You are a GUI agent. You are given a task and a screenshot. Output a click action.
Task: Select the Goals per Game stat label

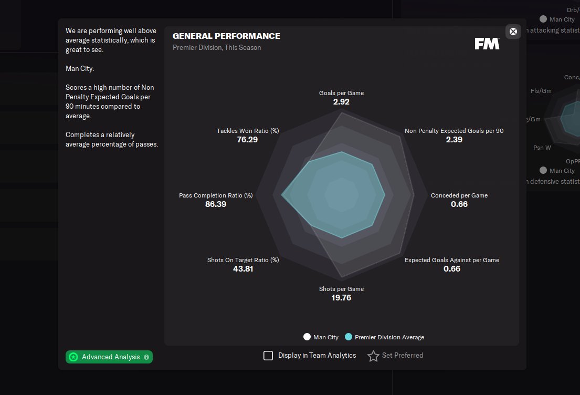(x=341, y=93)
